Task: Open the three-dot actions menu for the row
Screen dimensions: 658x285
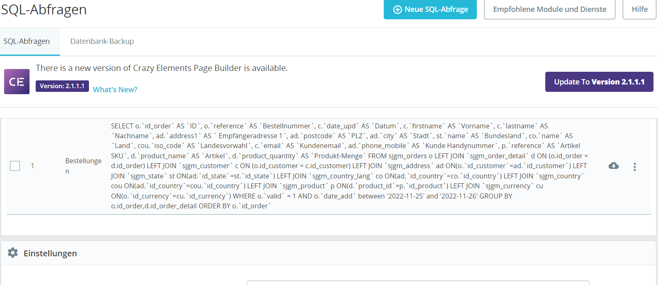Action: (635, 166)
